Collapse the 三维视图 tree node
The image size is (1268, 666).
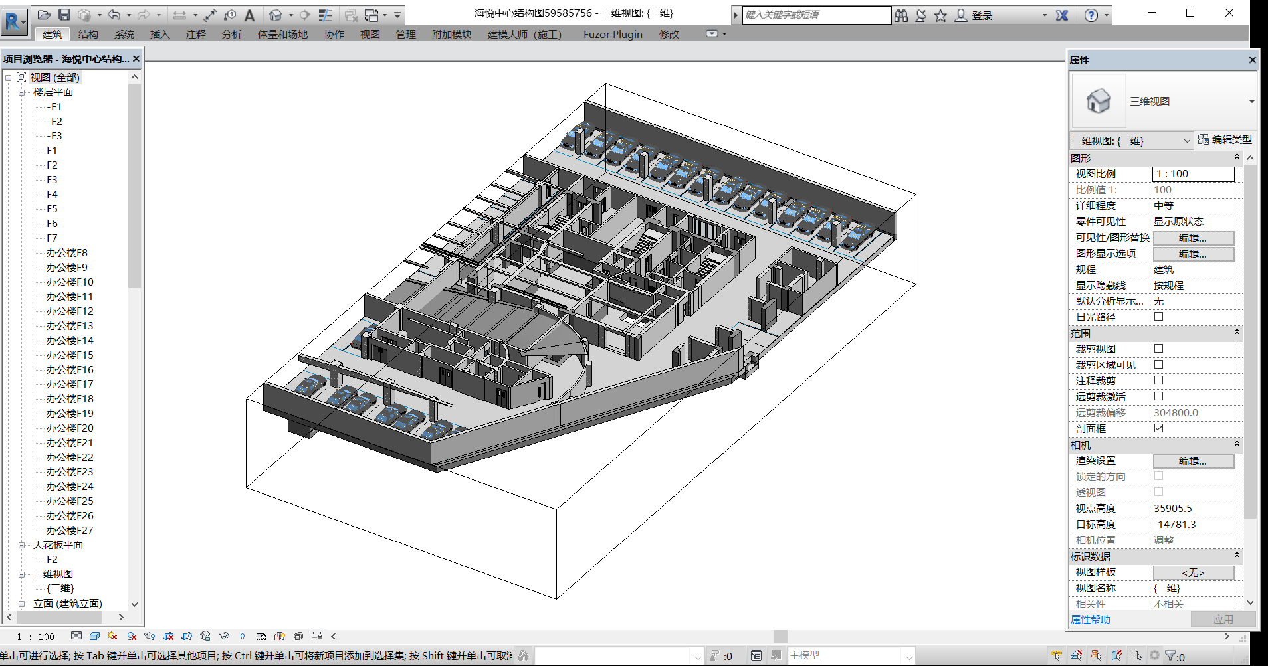(21, 574)
